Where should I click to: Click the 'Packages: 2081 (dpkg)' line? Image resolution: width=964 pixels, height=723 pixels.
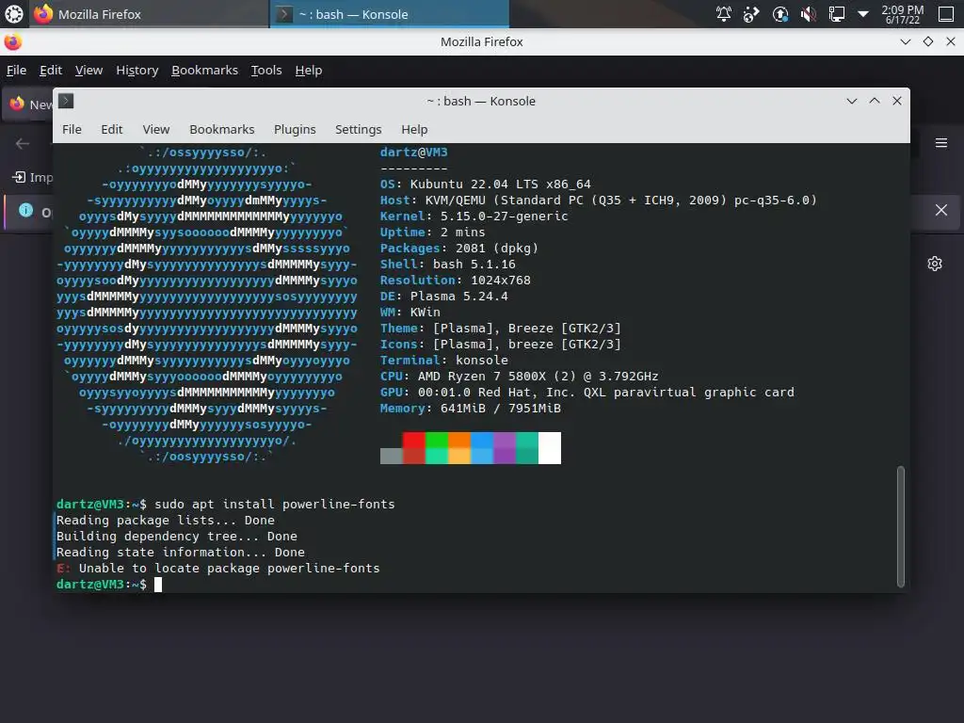(x=459, y=249)
